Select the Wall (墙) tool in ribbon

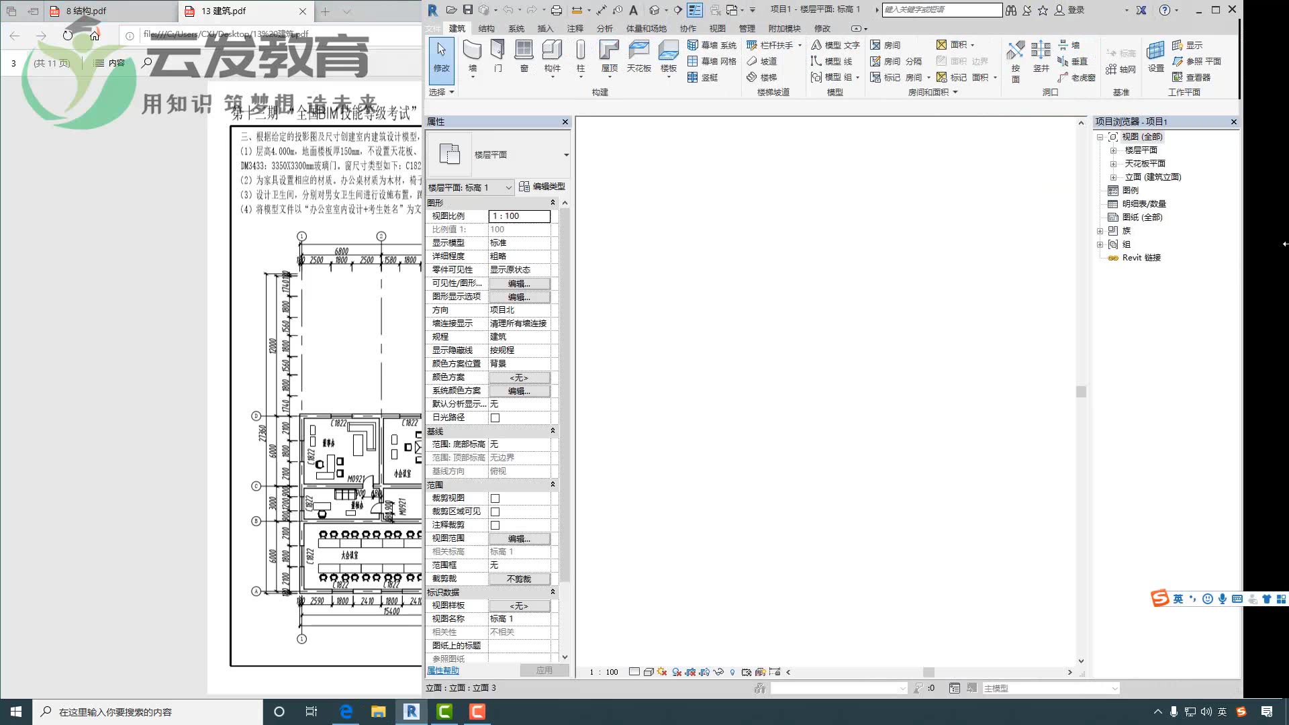[472, 55]
